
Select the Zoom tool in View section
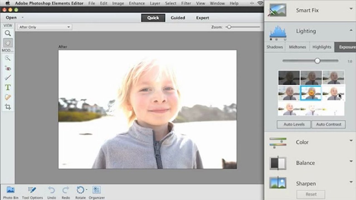(8, 33)
